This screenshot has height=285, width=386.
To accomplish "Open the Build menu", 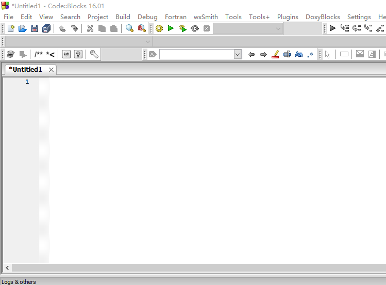I will [x=123, y=17].
